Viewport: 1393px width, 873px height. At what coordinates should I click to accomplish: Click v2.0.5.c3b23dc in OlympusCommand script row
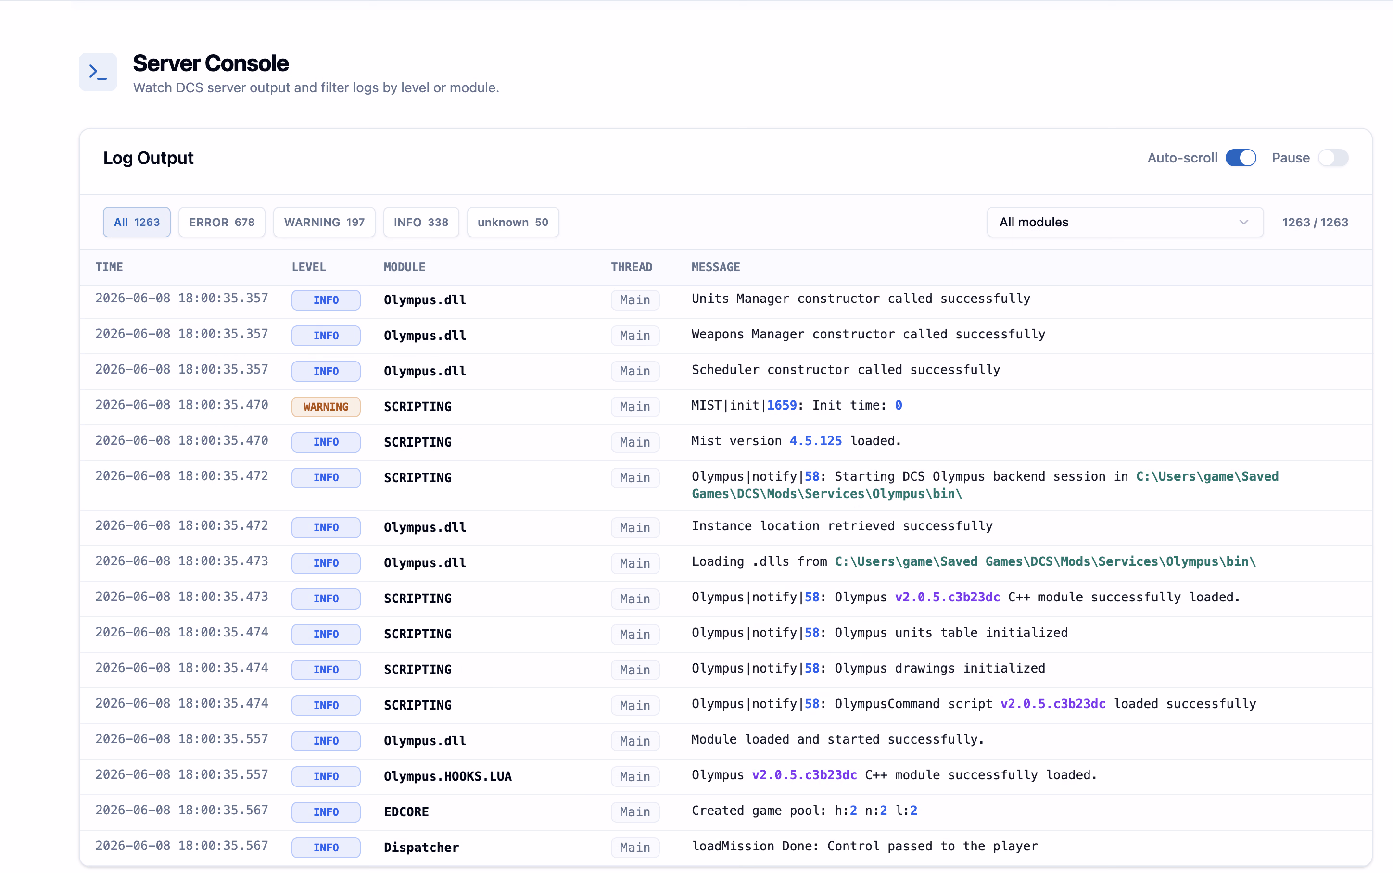[1053, 704]
